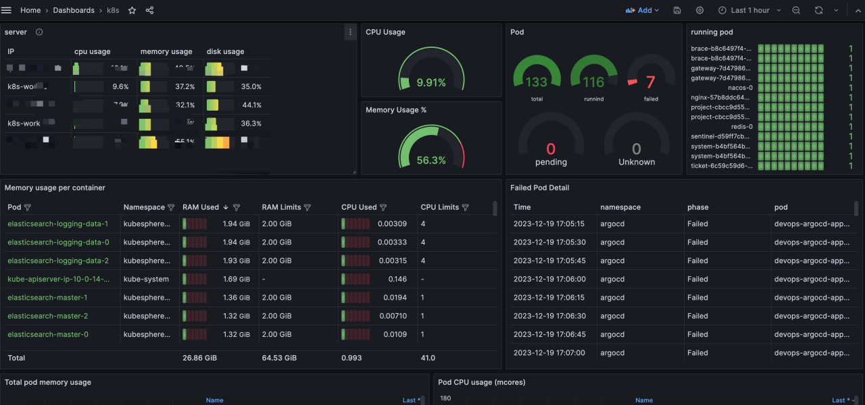Click the Memory Usage % panel title

[397, 110]
